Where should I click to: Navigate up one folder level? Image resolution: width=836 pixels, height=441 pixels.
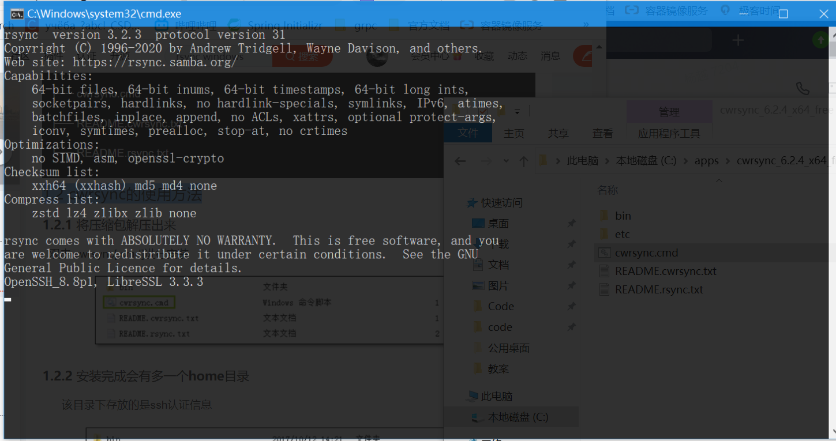[524, 161]
